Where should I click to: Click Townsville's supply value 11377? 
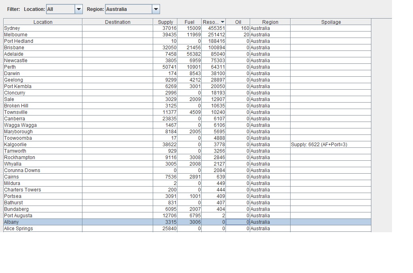(169, 112)
